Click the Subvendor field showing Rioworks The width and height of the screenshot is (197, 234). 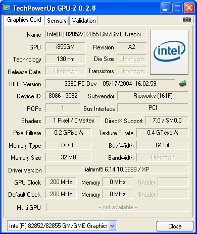click(153, 96)
